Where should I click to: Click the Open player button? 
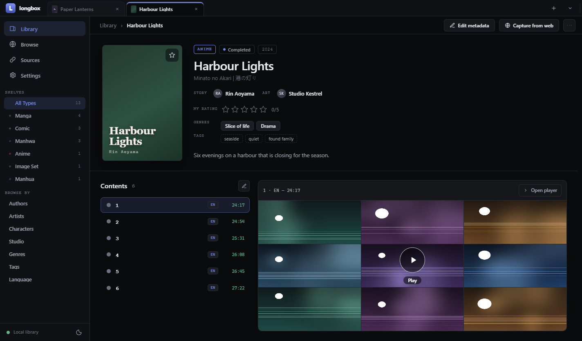click(x=540, y=190)
